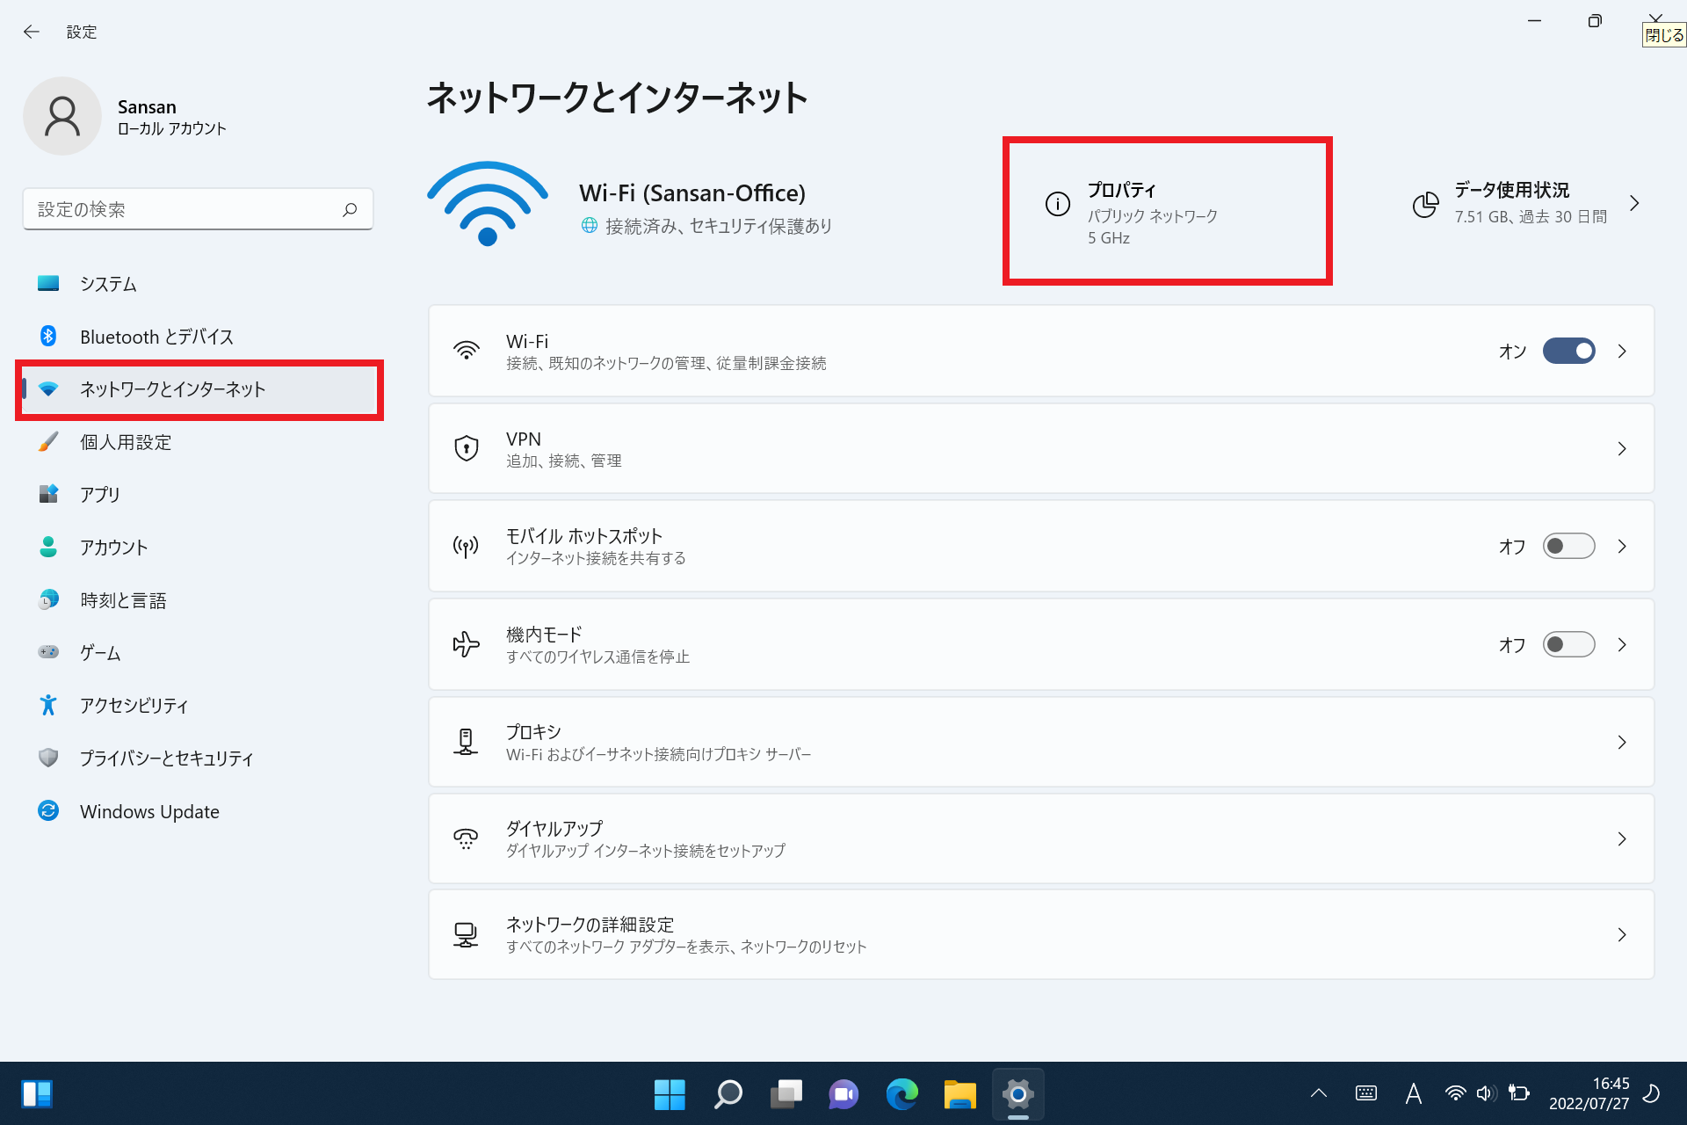Open the taskbar search magnifier

click(728, 1094)
